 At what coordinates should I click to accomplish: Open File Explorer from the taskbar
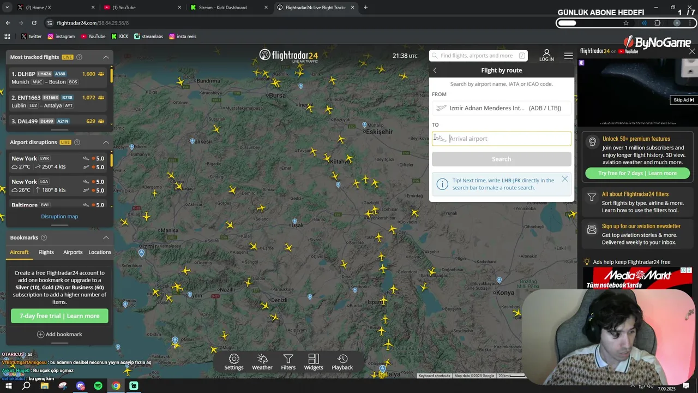45,386
